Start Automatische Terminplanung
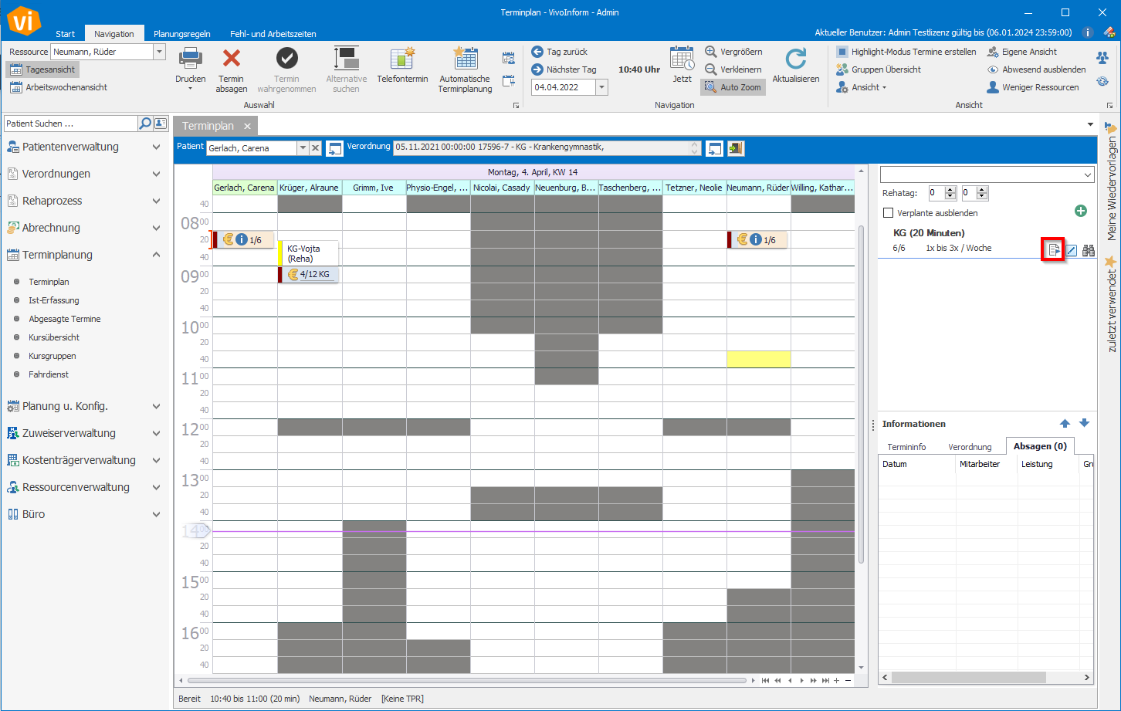The height and width of the screenshot is (711, 1121). (465, 59)
